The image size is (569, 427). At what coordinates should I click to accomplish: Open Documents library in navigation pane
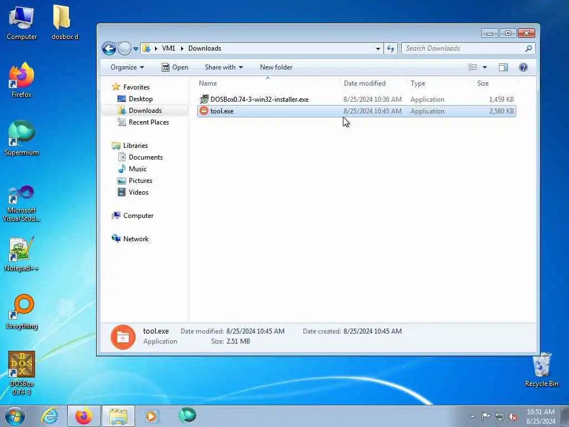[146, 157]
